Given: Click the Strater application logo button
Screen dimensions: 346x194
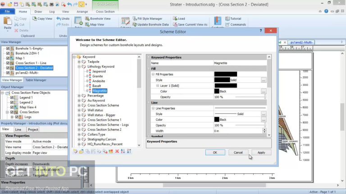Looking at the screenshot, I should click(x=3, y=4).
